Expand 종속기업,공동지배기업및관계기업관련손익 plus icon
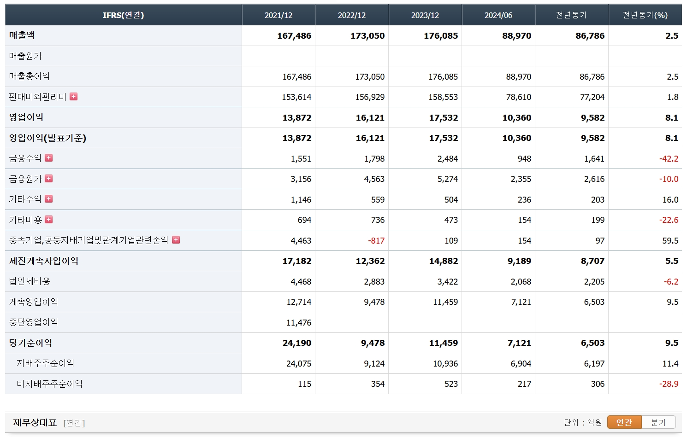The height and width of the screenshot is (437, 687). click(176, 240)
